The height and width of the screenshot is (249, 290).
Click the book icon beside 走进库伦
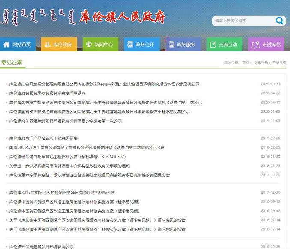(x=255, y=45)
